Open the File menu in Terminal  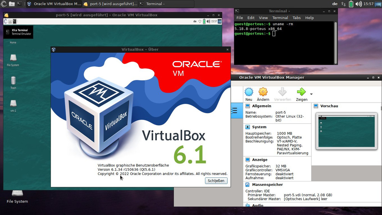pyautogui.click(x=240, y=18)
